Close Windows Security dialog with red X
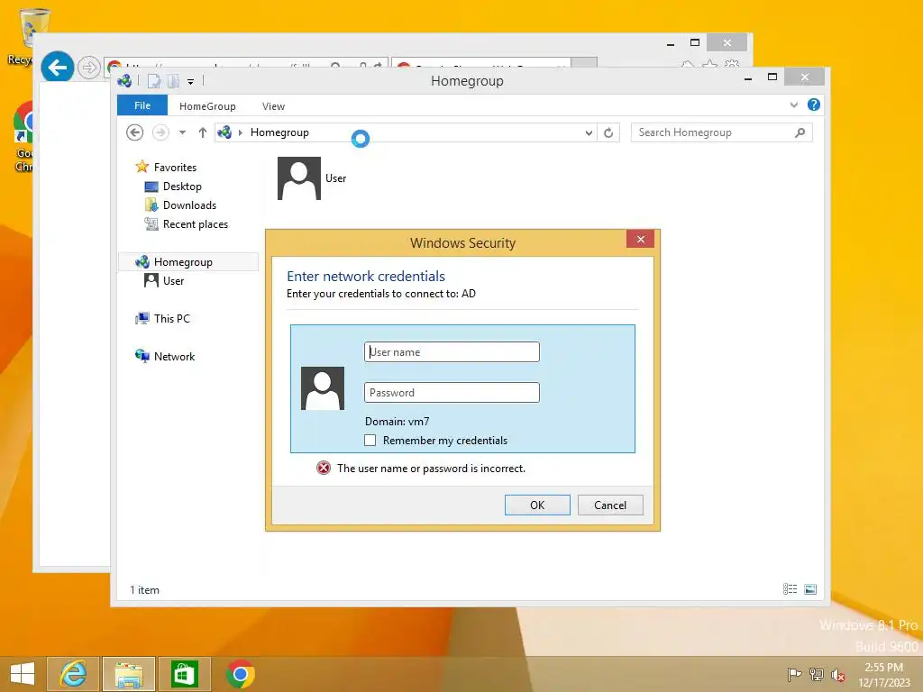923x692 pixels. coord(641,239)
